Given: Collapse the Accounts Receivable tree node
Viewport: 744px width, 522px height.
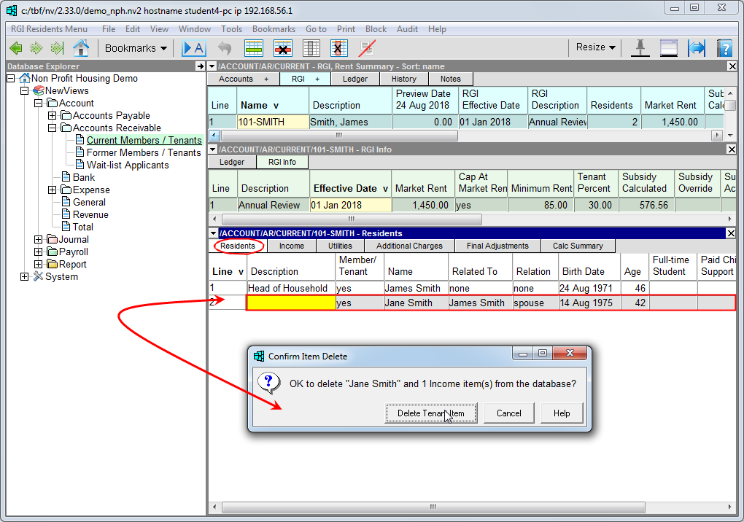Looking at the screenshot, I should pos(52,128).
